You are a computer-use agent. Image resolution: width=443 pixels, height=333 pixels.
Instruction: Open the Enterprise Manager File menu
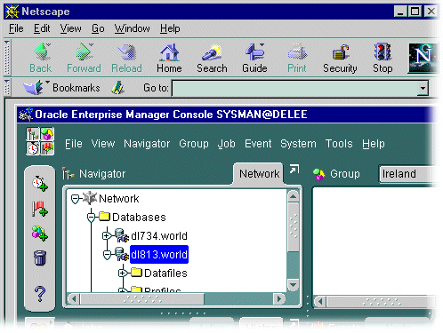click(74, 144)
